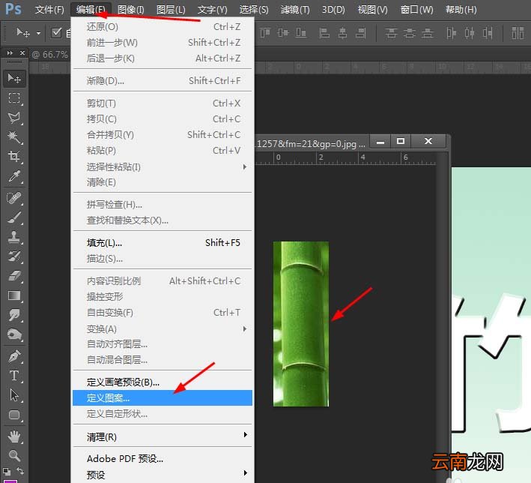Choose 定义图案... menu entry
531x483 pixels.
tap(163, 397)
